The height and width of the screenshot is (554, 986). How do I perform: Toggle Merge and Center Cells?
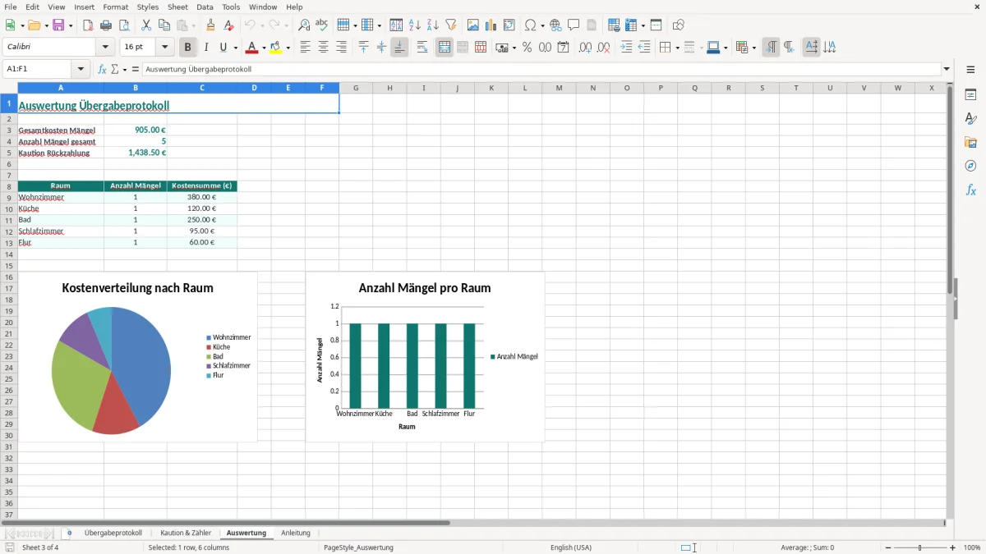(x=445, y=48)
